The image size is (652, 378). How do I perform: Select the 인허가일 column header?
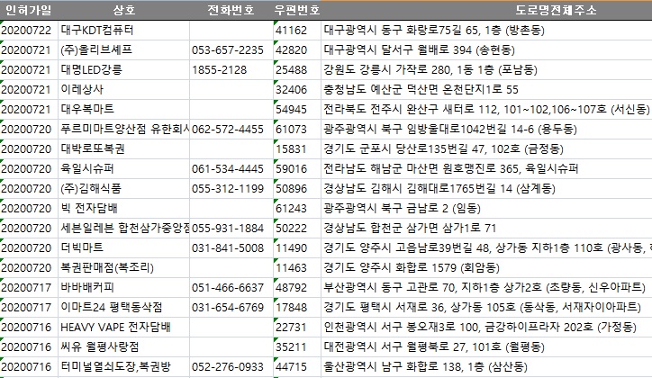(x=28, y=10)
